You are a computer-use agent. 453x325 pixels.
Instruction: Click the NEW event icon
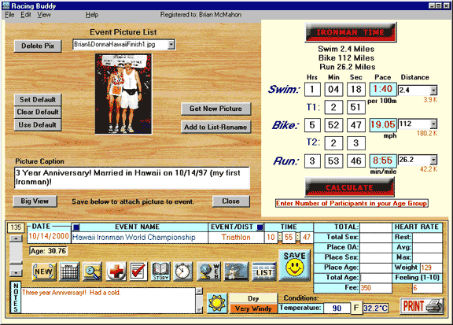[x=44, y=271]
